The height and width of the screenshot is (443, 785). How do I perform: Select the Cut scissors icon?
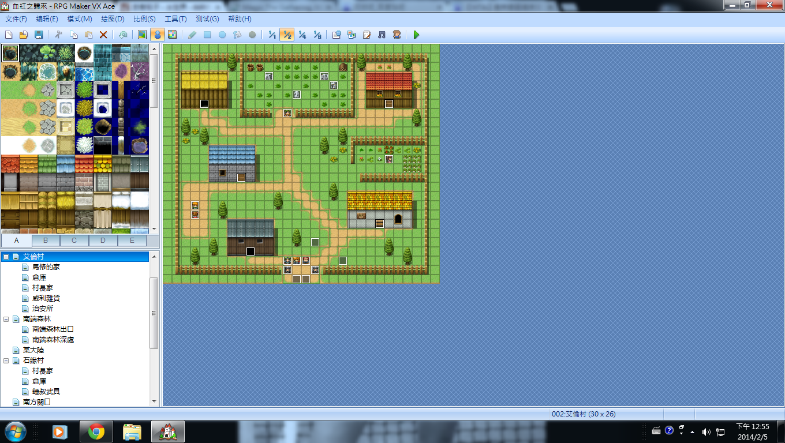coord(58,35)
